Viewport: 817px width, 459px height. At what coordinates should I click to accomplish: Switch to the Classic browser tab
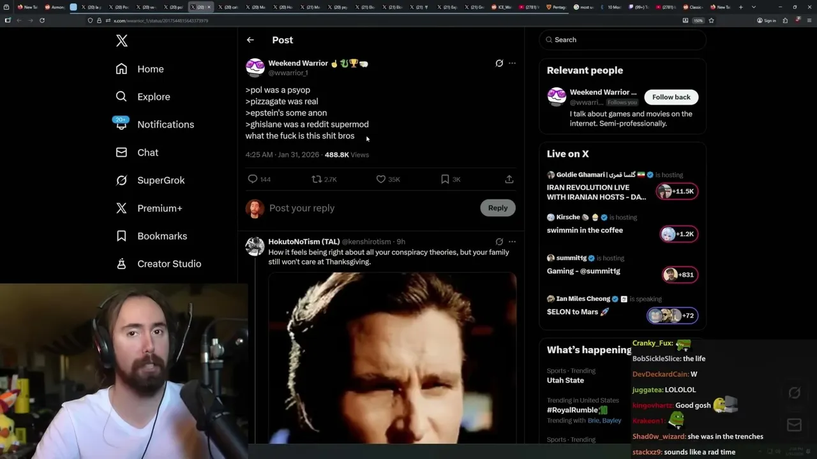693,7
